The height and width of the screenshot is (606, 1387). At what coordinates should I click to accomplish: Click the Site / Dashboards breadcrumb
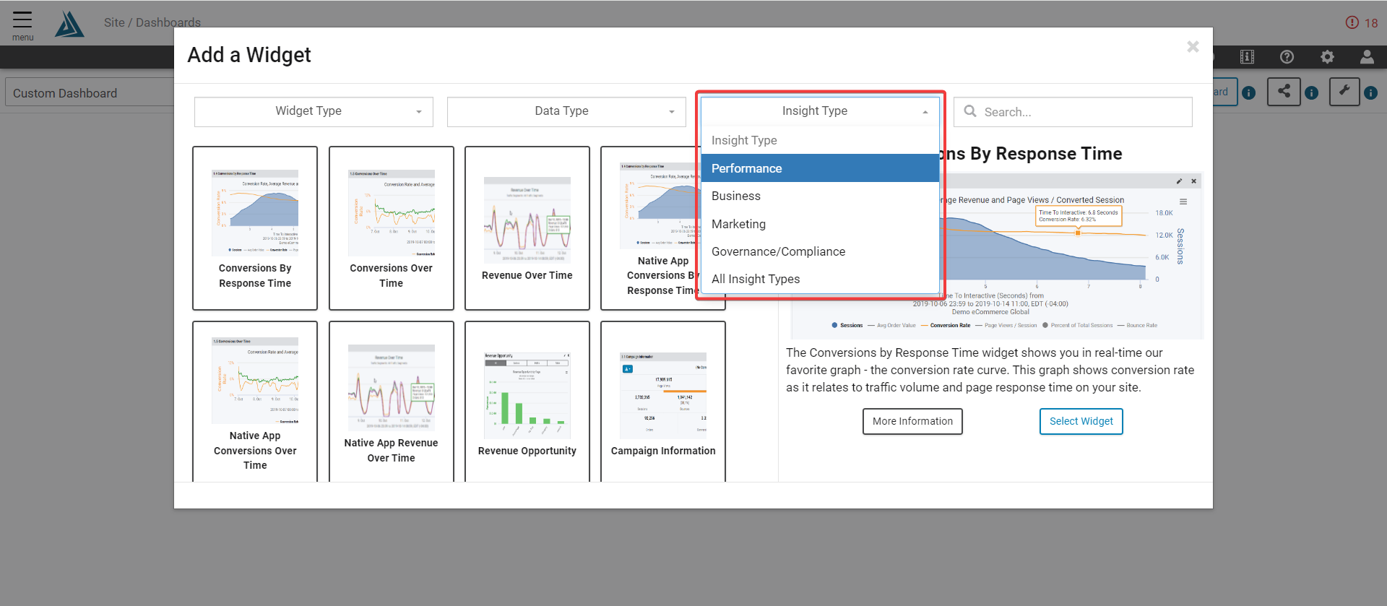point(152,22)
